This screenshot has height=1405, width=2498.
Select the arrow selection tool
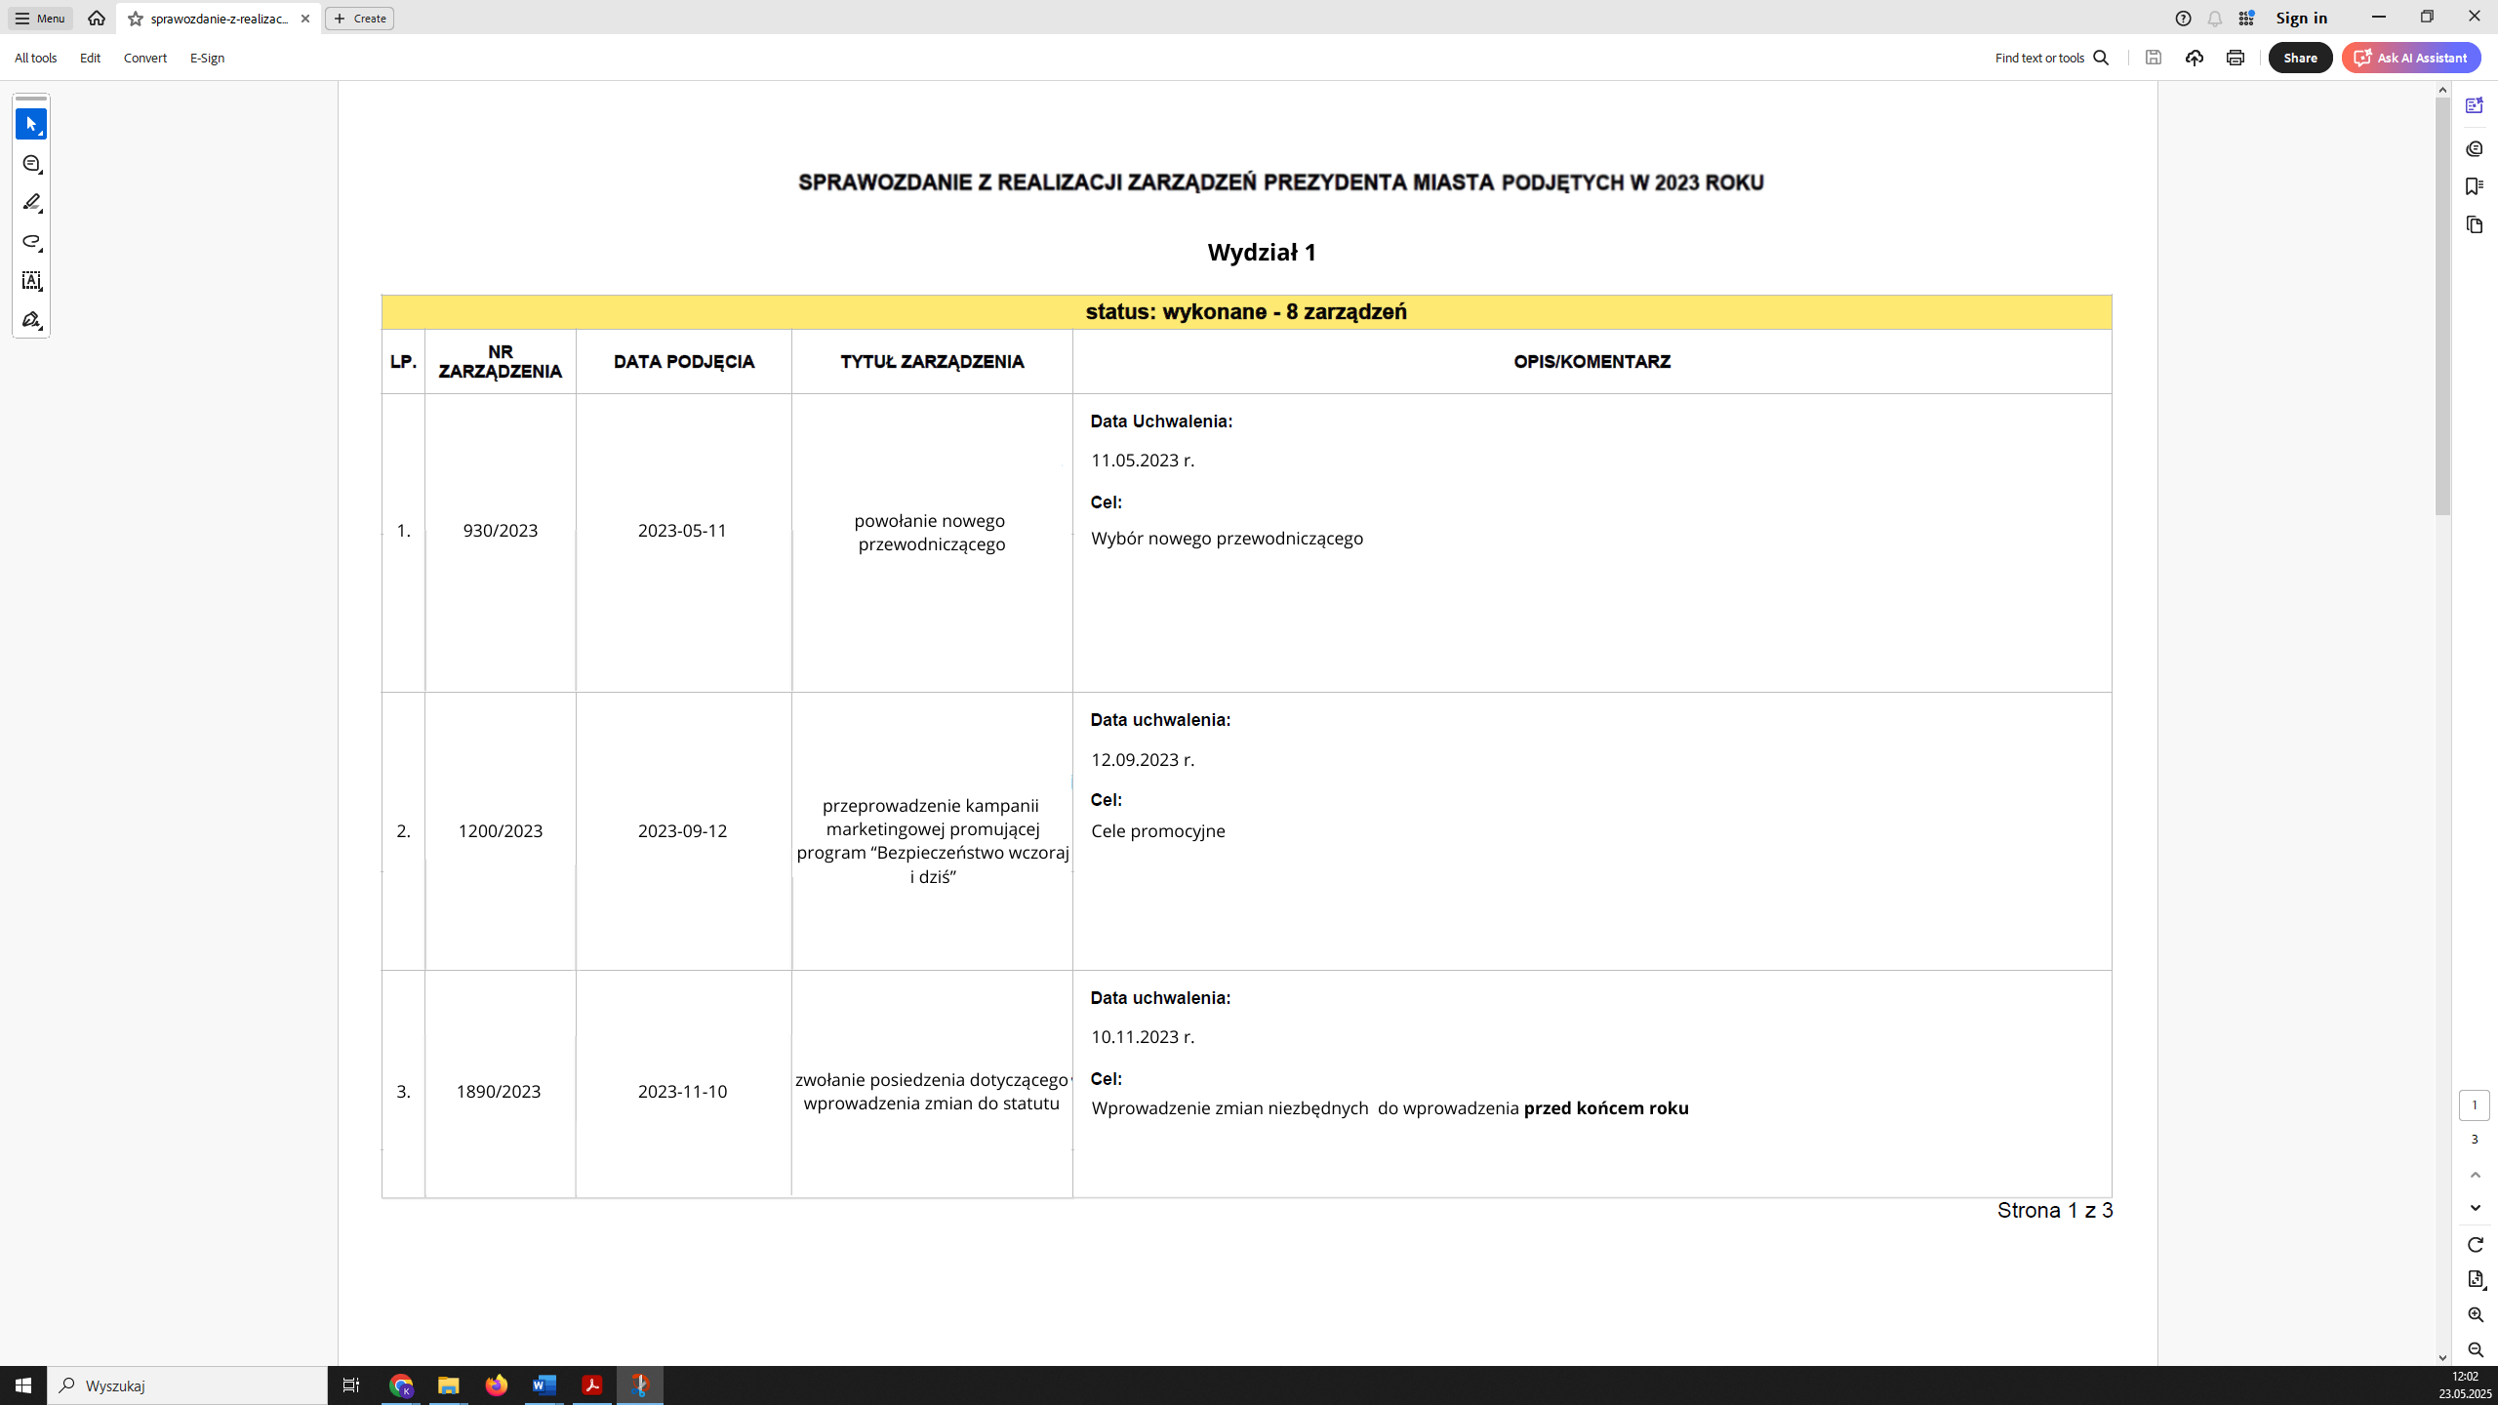tap(31, 124)
